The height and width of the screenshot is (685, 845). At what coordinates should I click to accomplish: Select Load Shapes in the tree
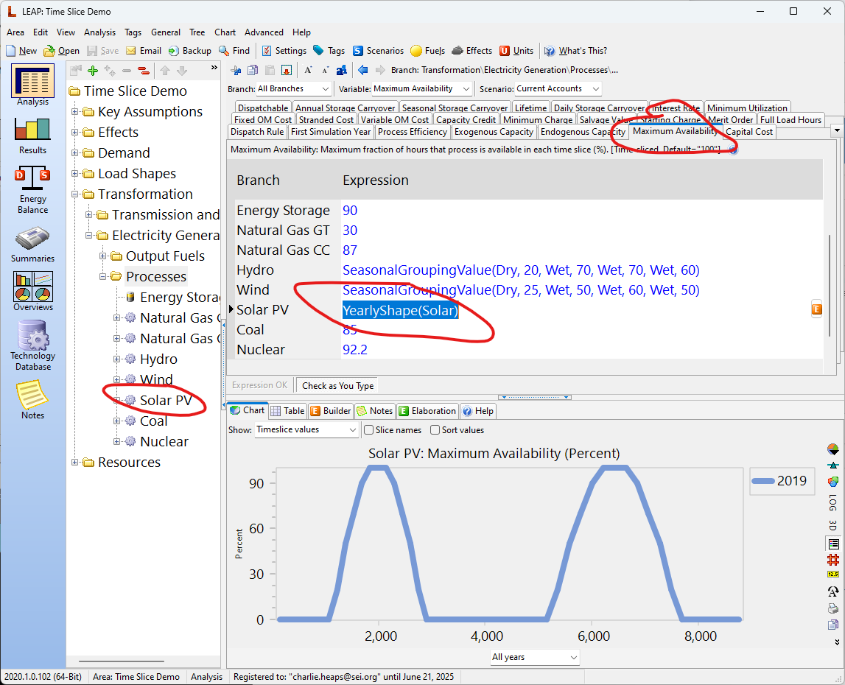pyautogui.click(x=137, y=174)
